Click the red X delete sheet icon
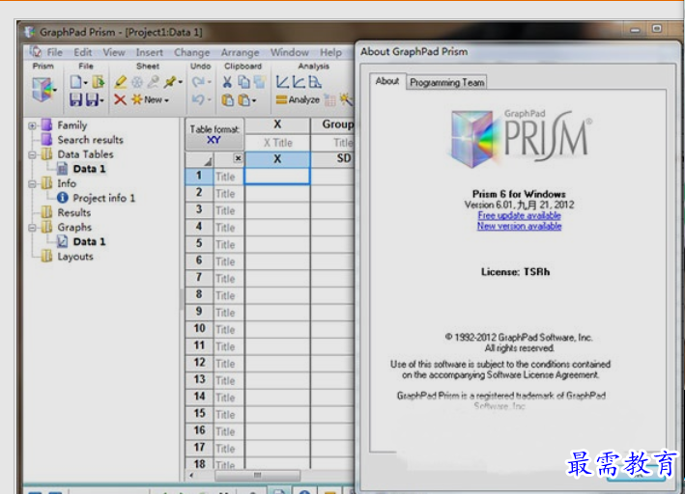Image resolution: width=685 pixels, height=494 pixels. pyautogui.click(x=120, y=100)
